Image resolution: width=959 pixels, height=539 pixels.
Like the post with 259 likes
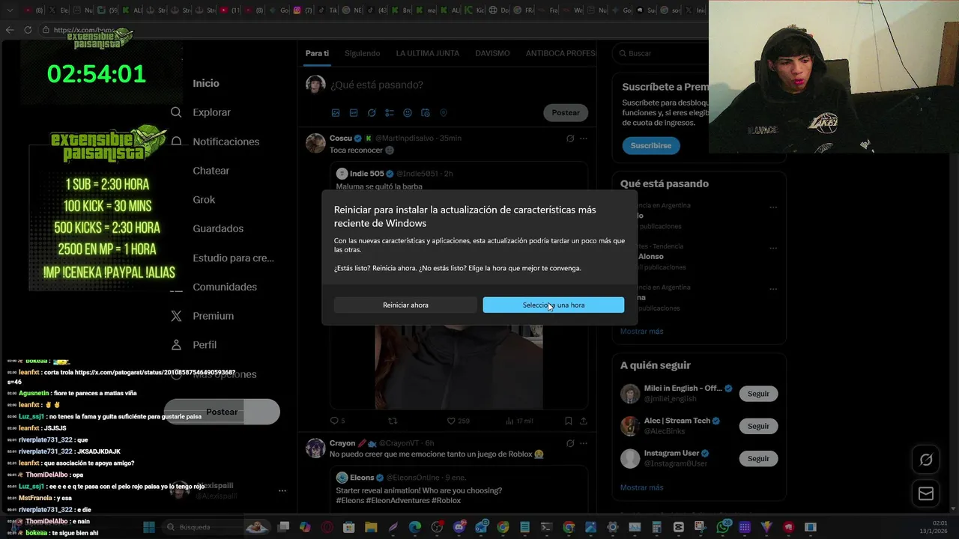tap(458, 421)
